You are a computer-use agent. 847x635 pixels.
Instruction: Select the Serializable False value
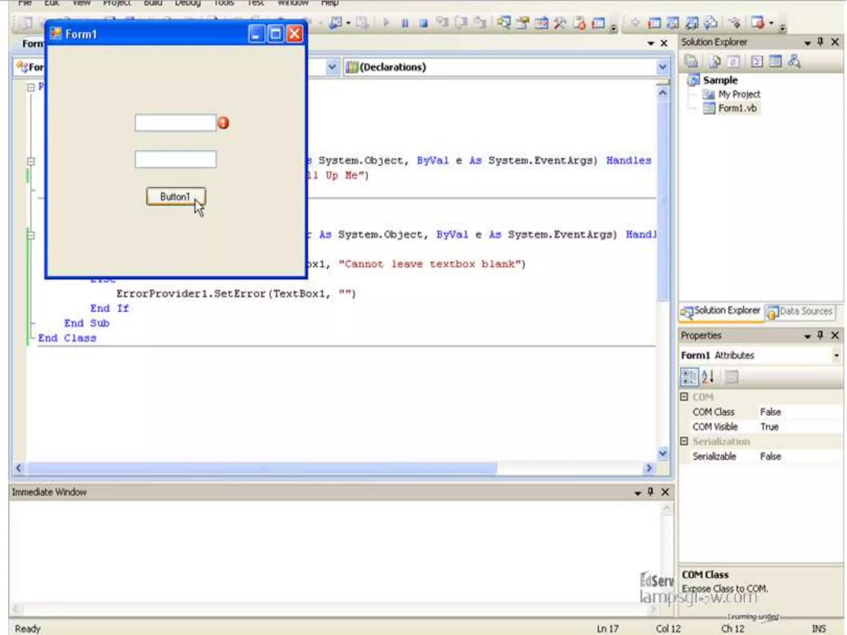(770, 456)
